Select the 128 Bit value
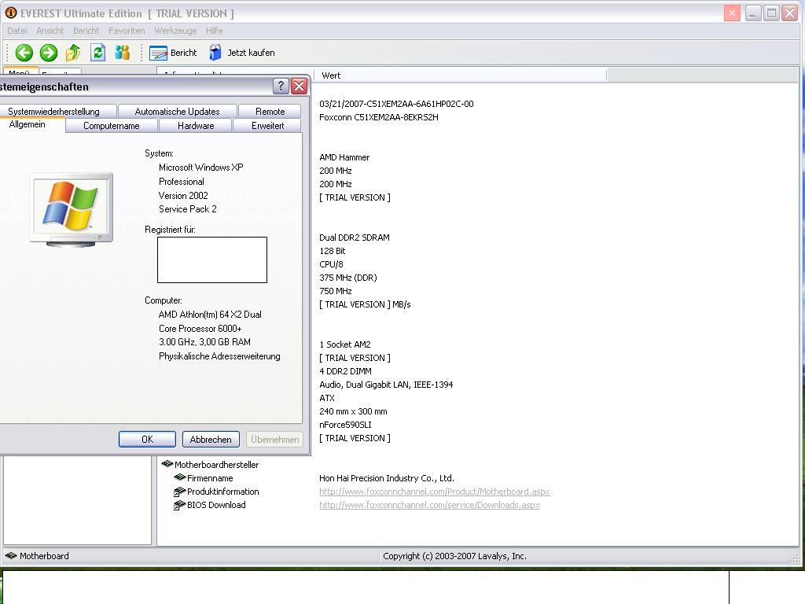 point(333,251)
